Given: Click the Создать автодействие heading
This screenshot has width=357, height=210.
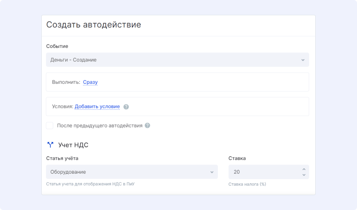Looking at the screenshot, I should coord(93,25).
